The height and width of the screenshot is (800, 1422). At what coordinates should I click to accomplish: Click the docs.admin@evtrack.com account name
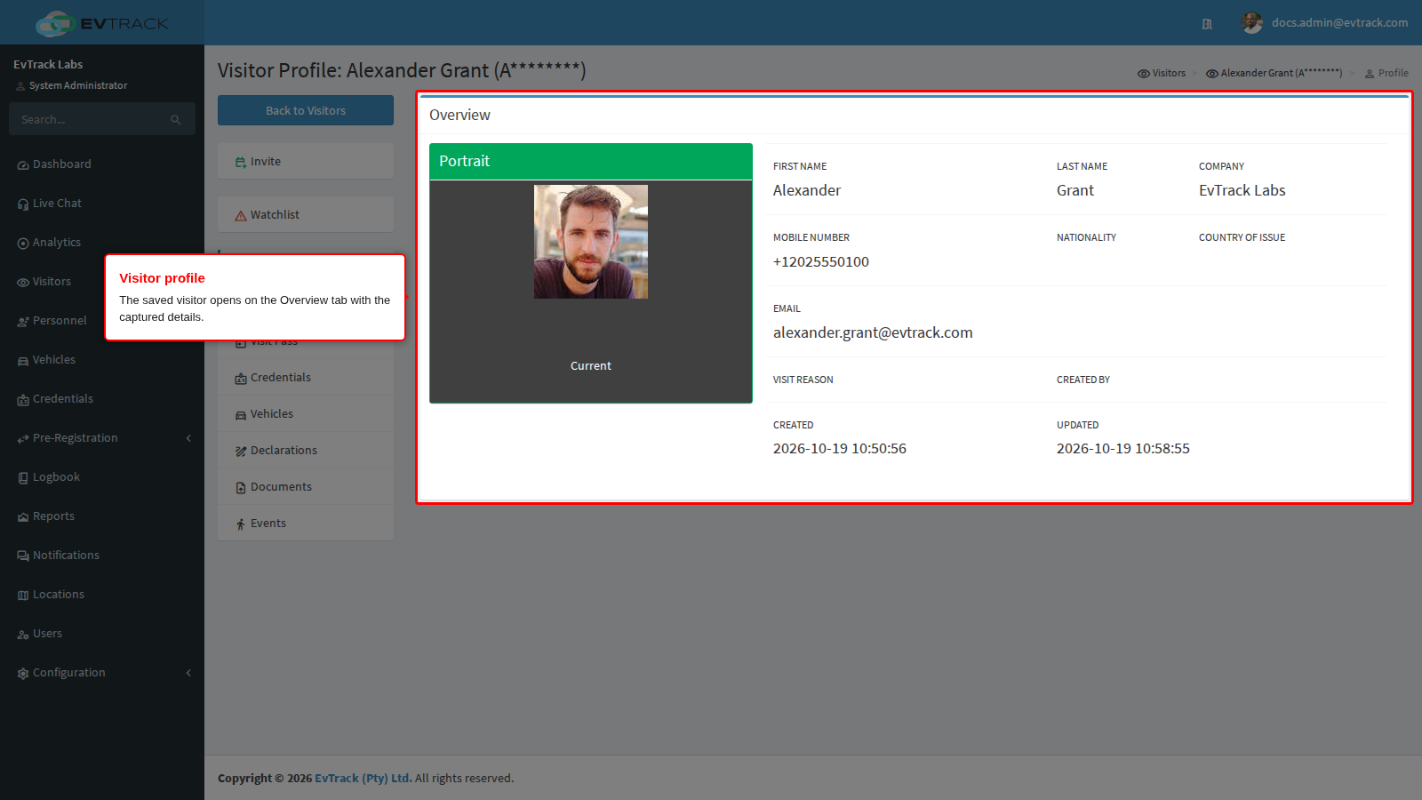1339,23
